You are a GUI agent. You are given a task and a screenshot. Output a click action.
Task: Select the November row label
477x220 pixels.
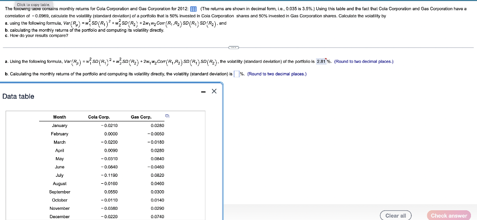click(x=60, y=208)
